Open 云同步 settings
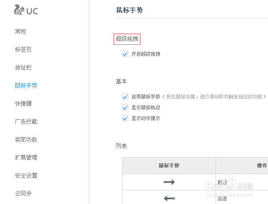 (x=23, y=194)
